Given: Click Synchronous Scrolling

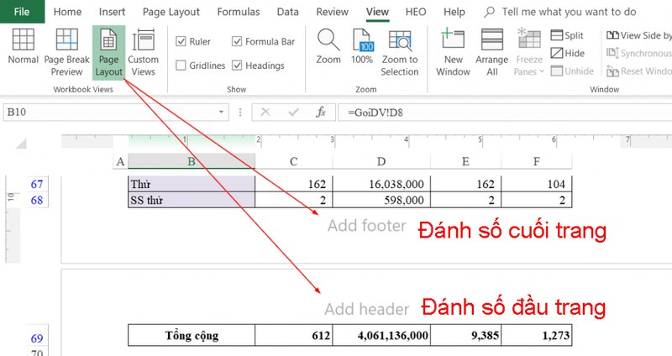Looking at the screenshot, I should 638,53.
